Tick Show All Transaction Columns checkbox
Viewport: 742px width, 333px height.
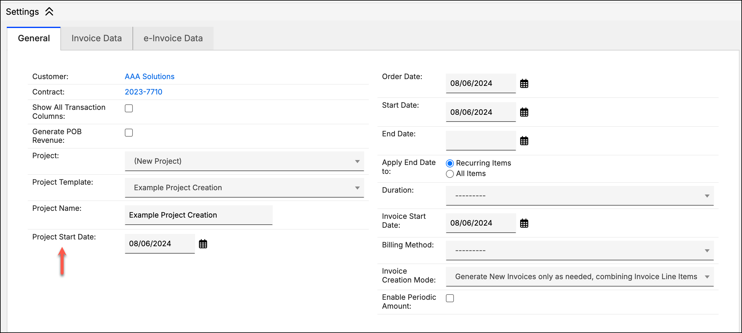coord(129,108)
